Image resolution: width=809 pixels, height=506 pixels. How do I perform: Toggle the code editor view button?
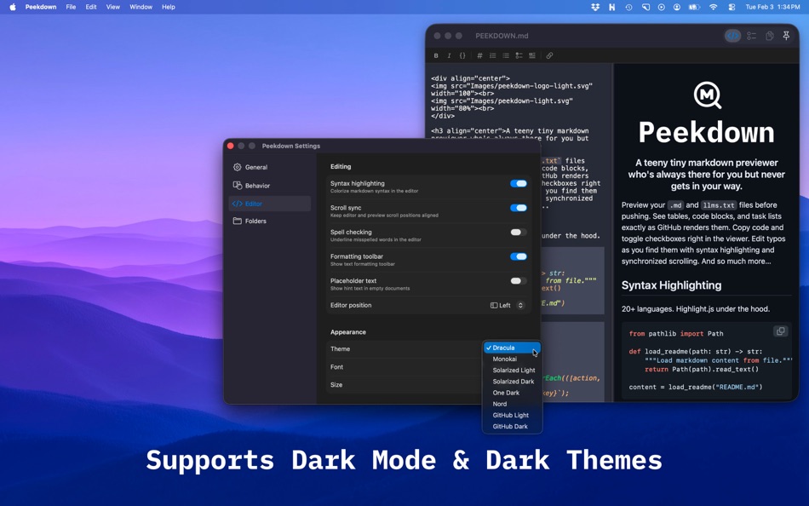pyautogui.click(x=732, y=36)
